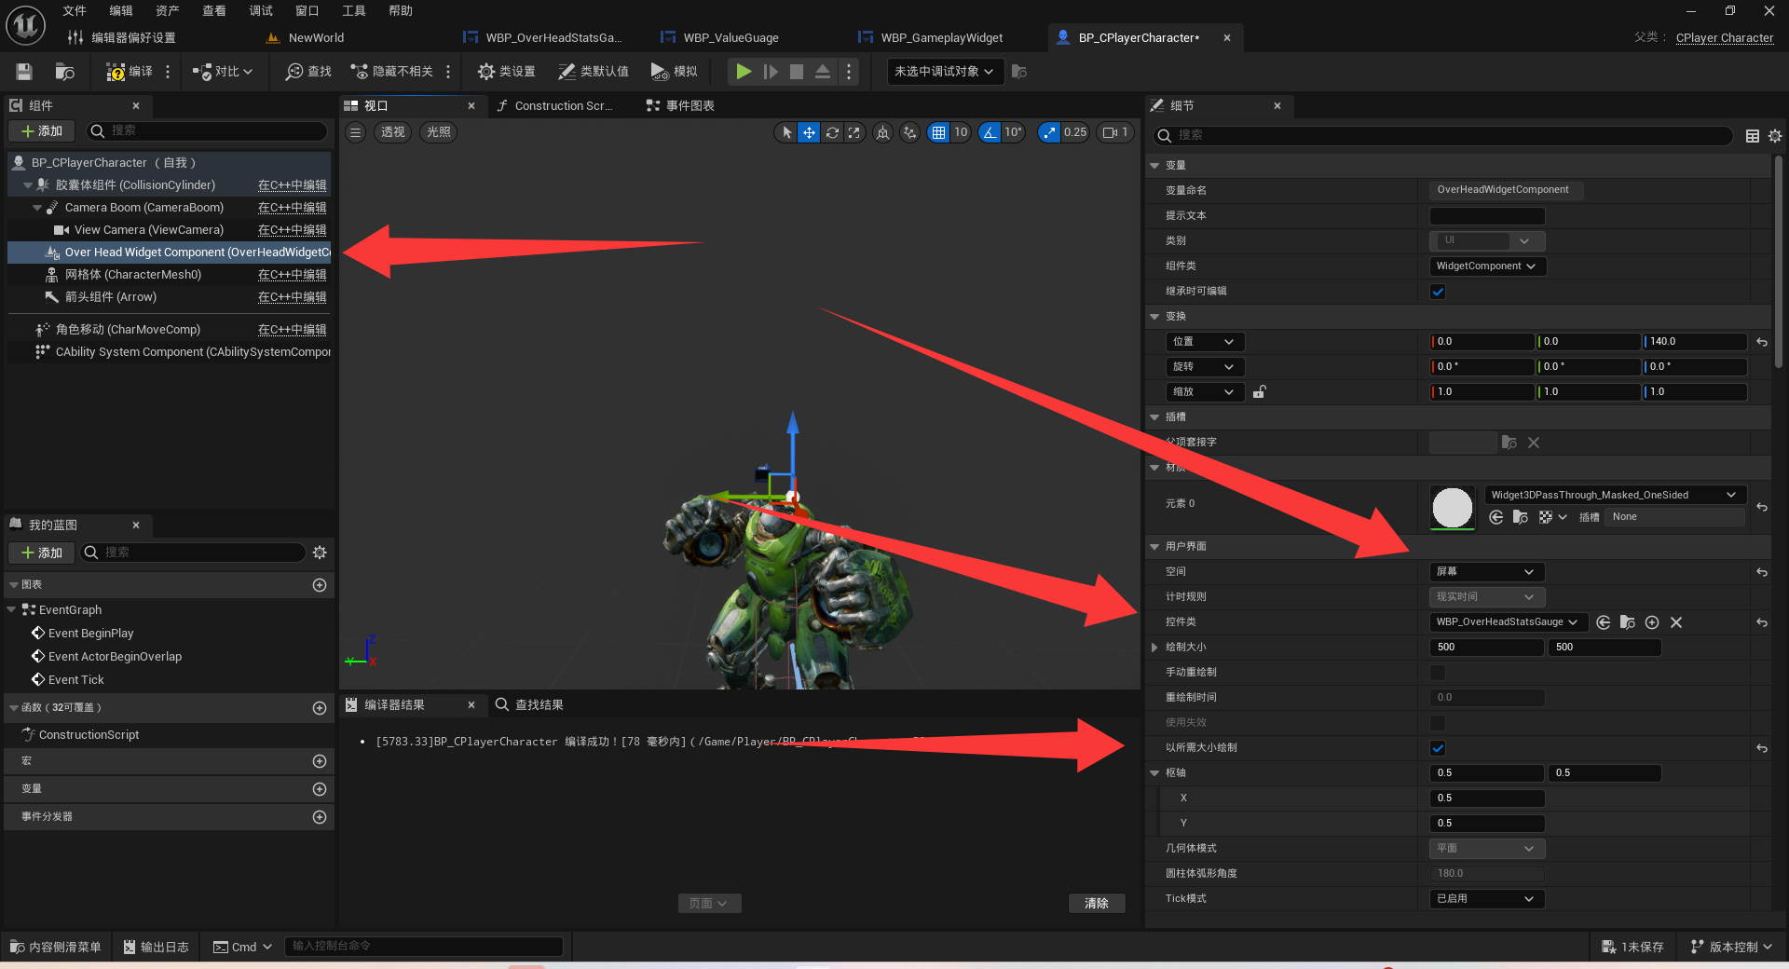Activate the scale gizmo tool

(x=854, y=132)
